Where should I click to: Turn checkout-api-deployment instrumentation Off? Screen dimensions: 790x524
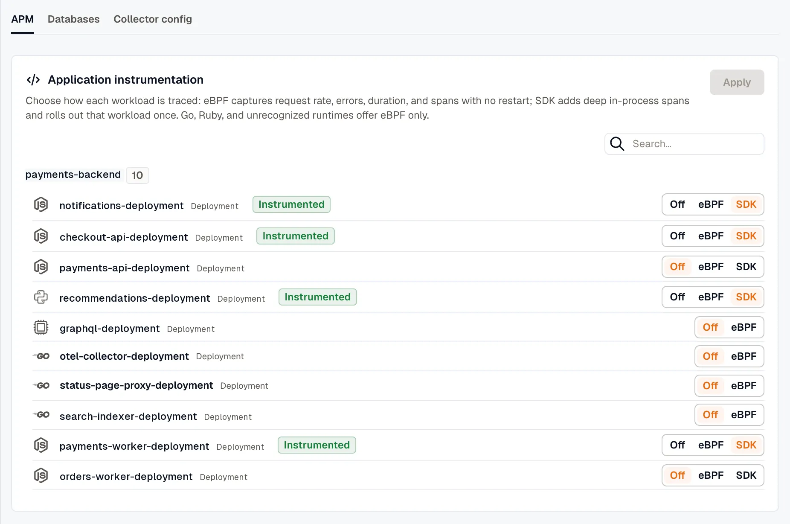point(677,236)
